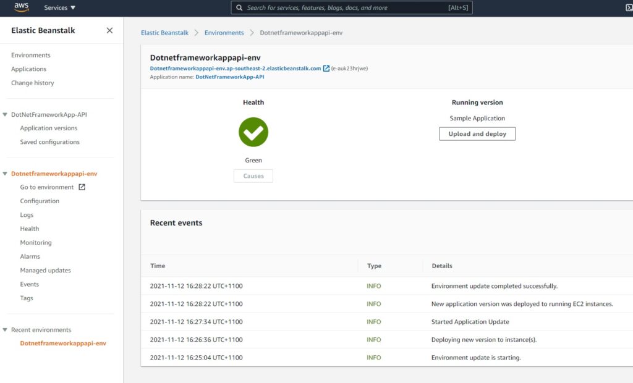Screen dimensions: 633x383
Task: Click the breadcrumb separator chevron area after Environments
Action: [251, 32]
